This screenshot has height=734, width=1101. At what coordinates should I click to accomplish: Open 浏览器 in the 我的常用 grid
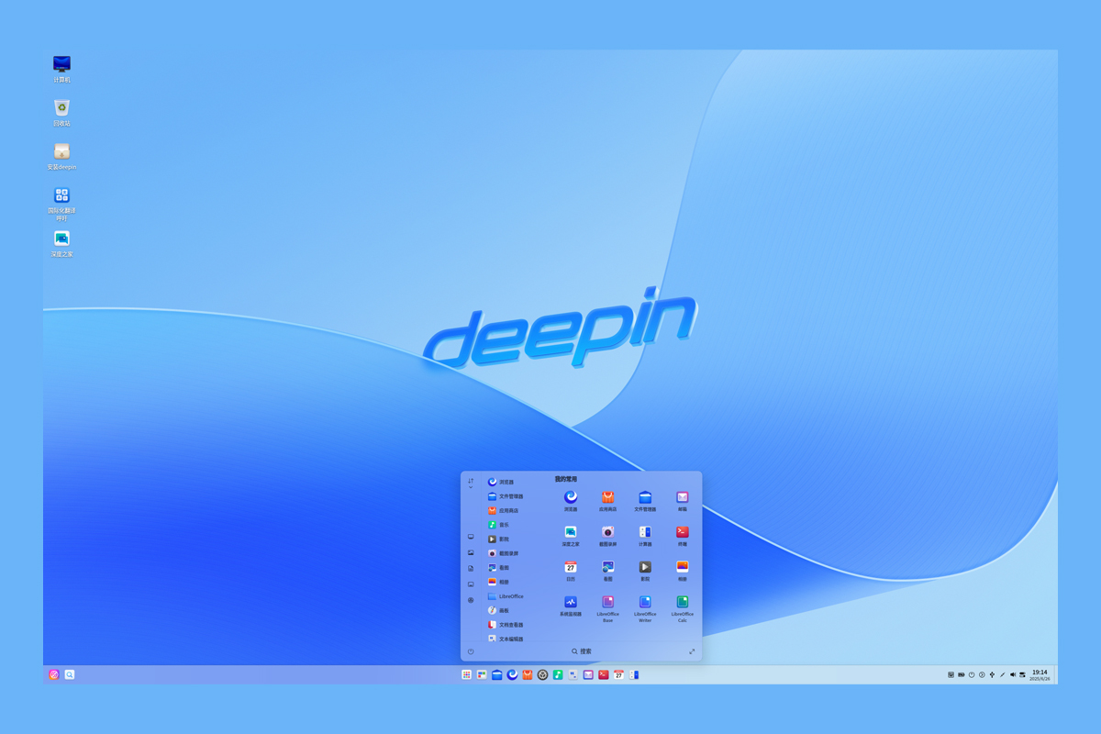[571, 500]
